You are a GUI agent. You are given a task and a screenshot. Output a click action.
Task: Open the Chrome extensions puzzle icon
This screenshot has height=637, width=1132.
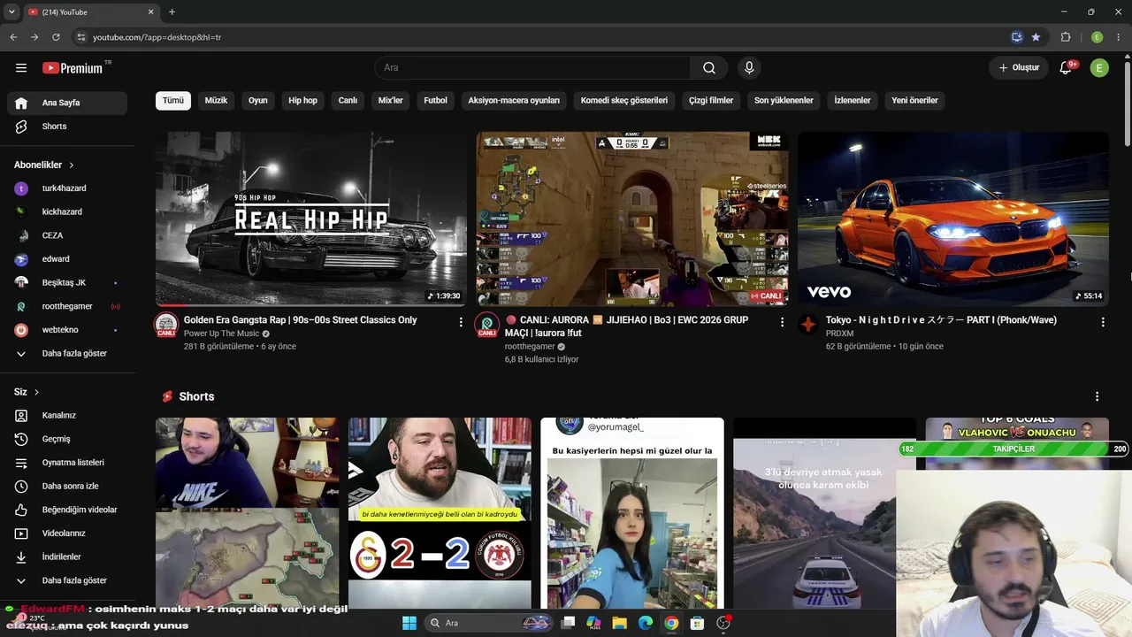1066,37
